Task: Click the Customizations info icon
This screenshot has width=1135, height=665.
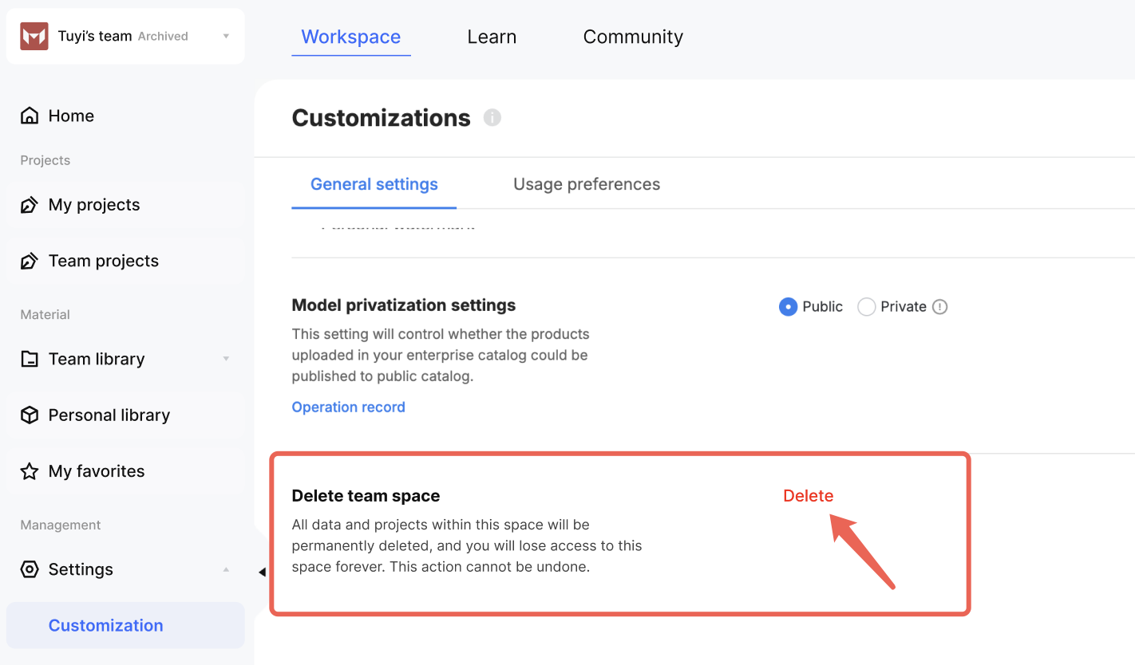Action: [x=492, y=118]
